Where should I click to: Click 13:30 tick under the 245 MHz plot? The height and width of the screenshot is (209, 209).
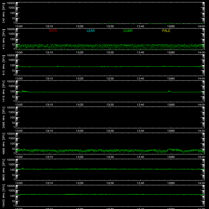[x=110, y=26]
